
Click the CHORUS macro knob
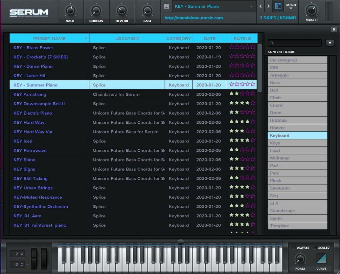[96, 10]
